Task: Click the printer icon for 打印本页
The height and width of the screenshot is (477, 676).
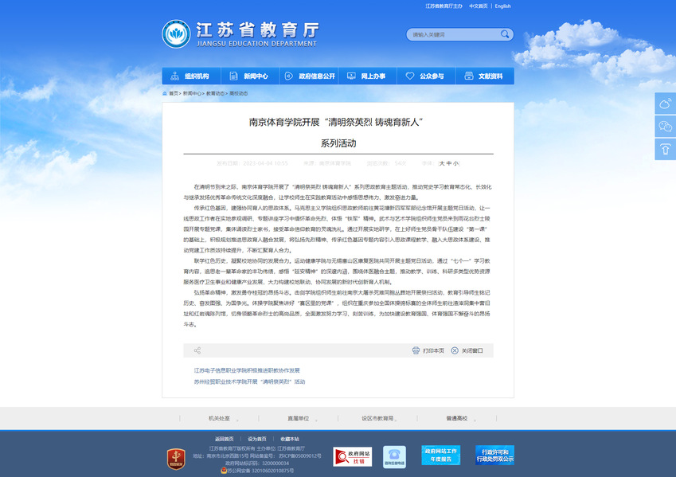Action: click(416, 350)
